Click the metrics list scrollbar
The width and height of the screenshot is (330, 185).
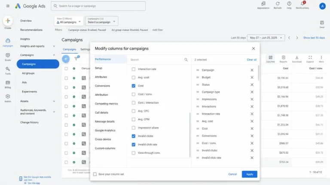[190, 135]
